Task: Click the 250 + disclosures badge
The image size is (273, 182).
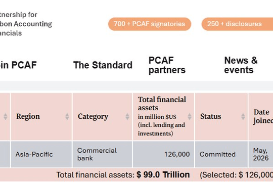Action: pos(237,24)
